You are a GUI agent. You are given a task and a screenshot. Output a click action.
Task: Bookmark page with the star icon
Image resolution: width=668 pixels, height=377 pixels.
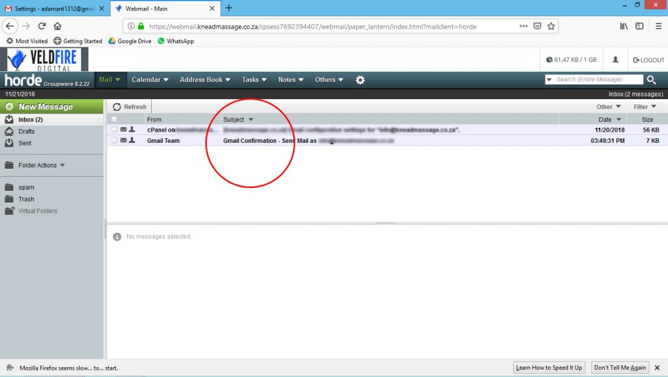point(551,26)
